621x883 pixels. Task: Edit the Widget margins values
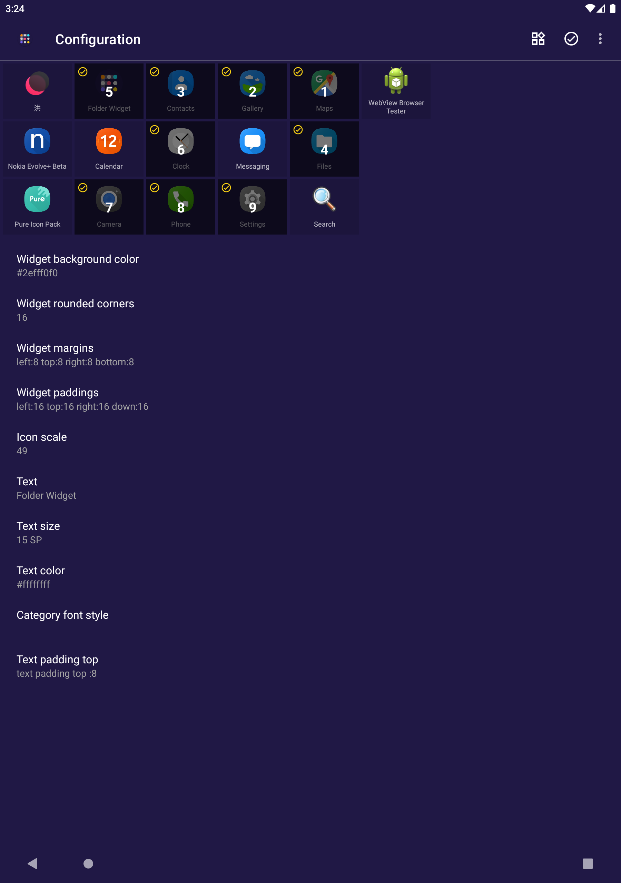(x=310, y=355)
